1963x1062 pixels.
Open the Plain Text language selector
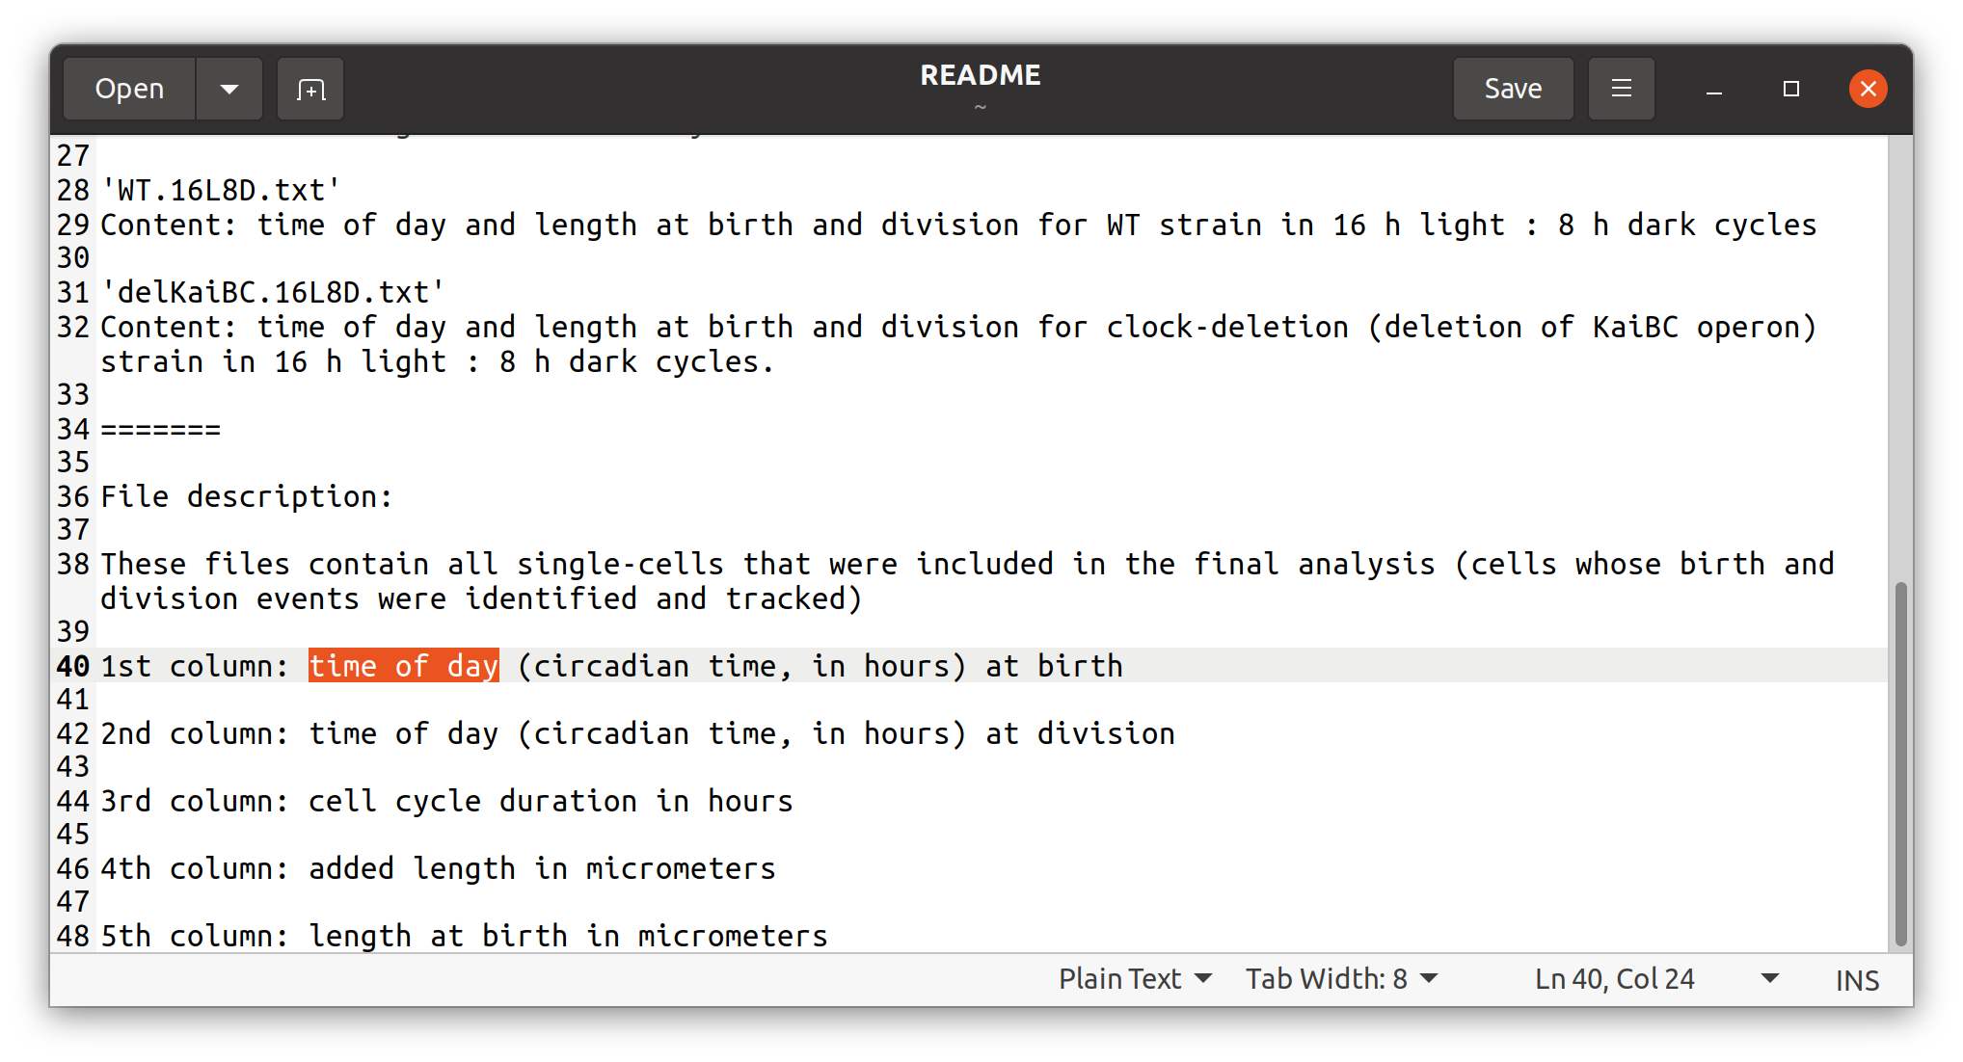[x=1134, y=979]
